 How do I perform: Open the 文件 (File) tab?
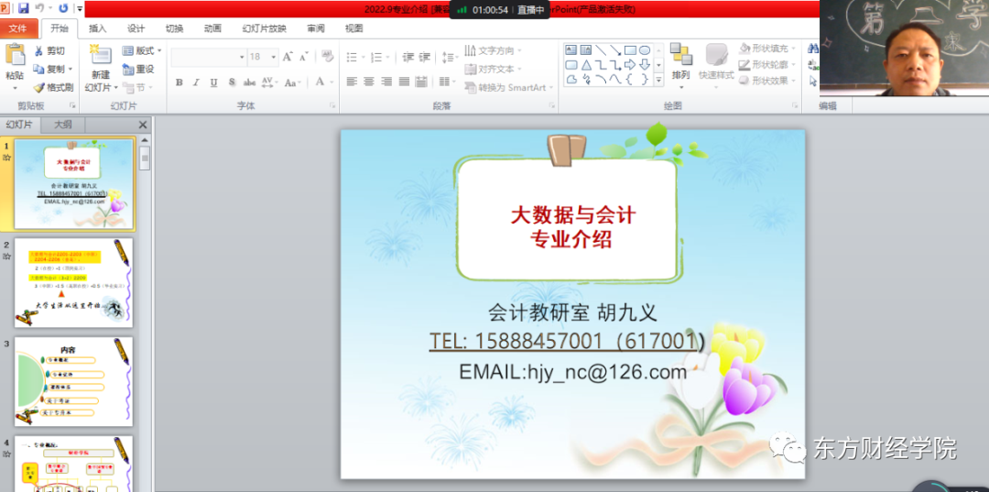point(18,28)
